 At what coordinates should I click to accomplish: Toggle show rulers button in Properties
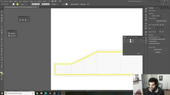[158, 25]
